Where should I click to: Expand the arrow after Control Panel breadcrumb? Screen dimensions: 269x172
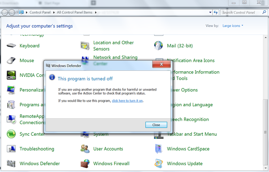pyautogui.click(x=54, y=13)
